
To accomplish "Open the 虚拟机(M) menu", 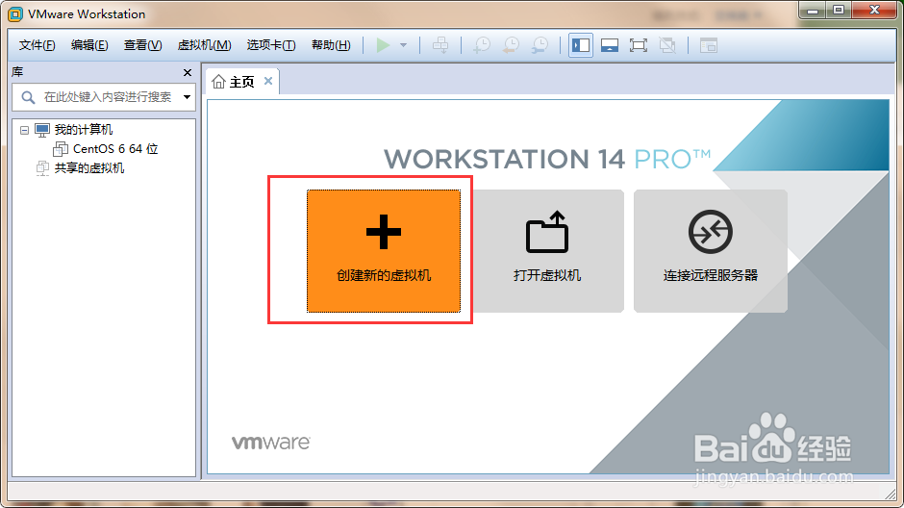I will [x=204, y=45].
